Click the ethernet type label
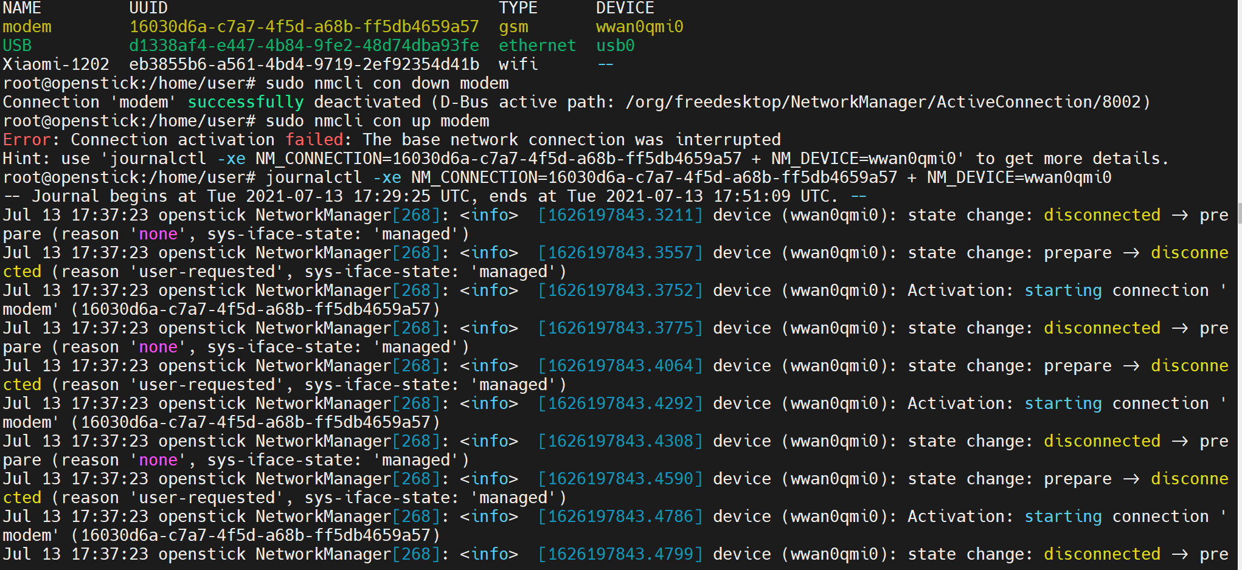The width and height of the screenshot is (1242, 570). coord(537,46)
